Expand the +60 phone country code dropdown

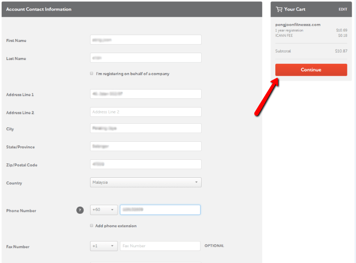pyautogui.click(x=103, y=210)
